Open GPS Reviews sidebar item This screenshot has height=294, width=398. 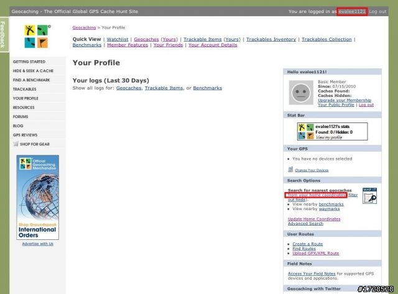click(25, 135)
